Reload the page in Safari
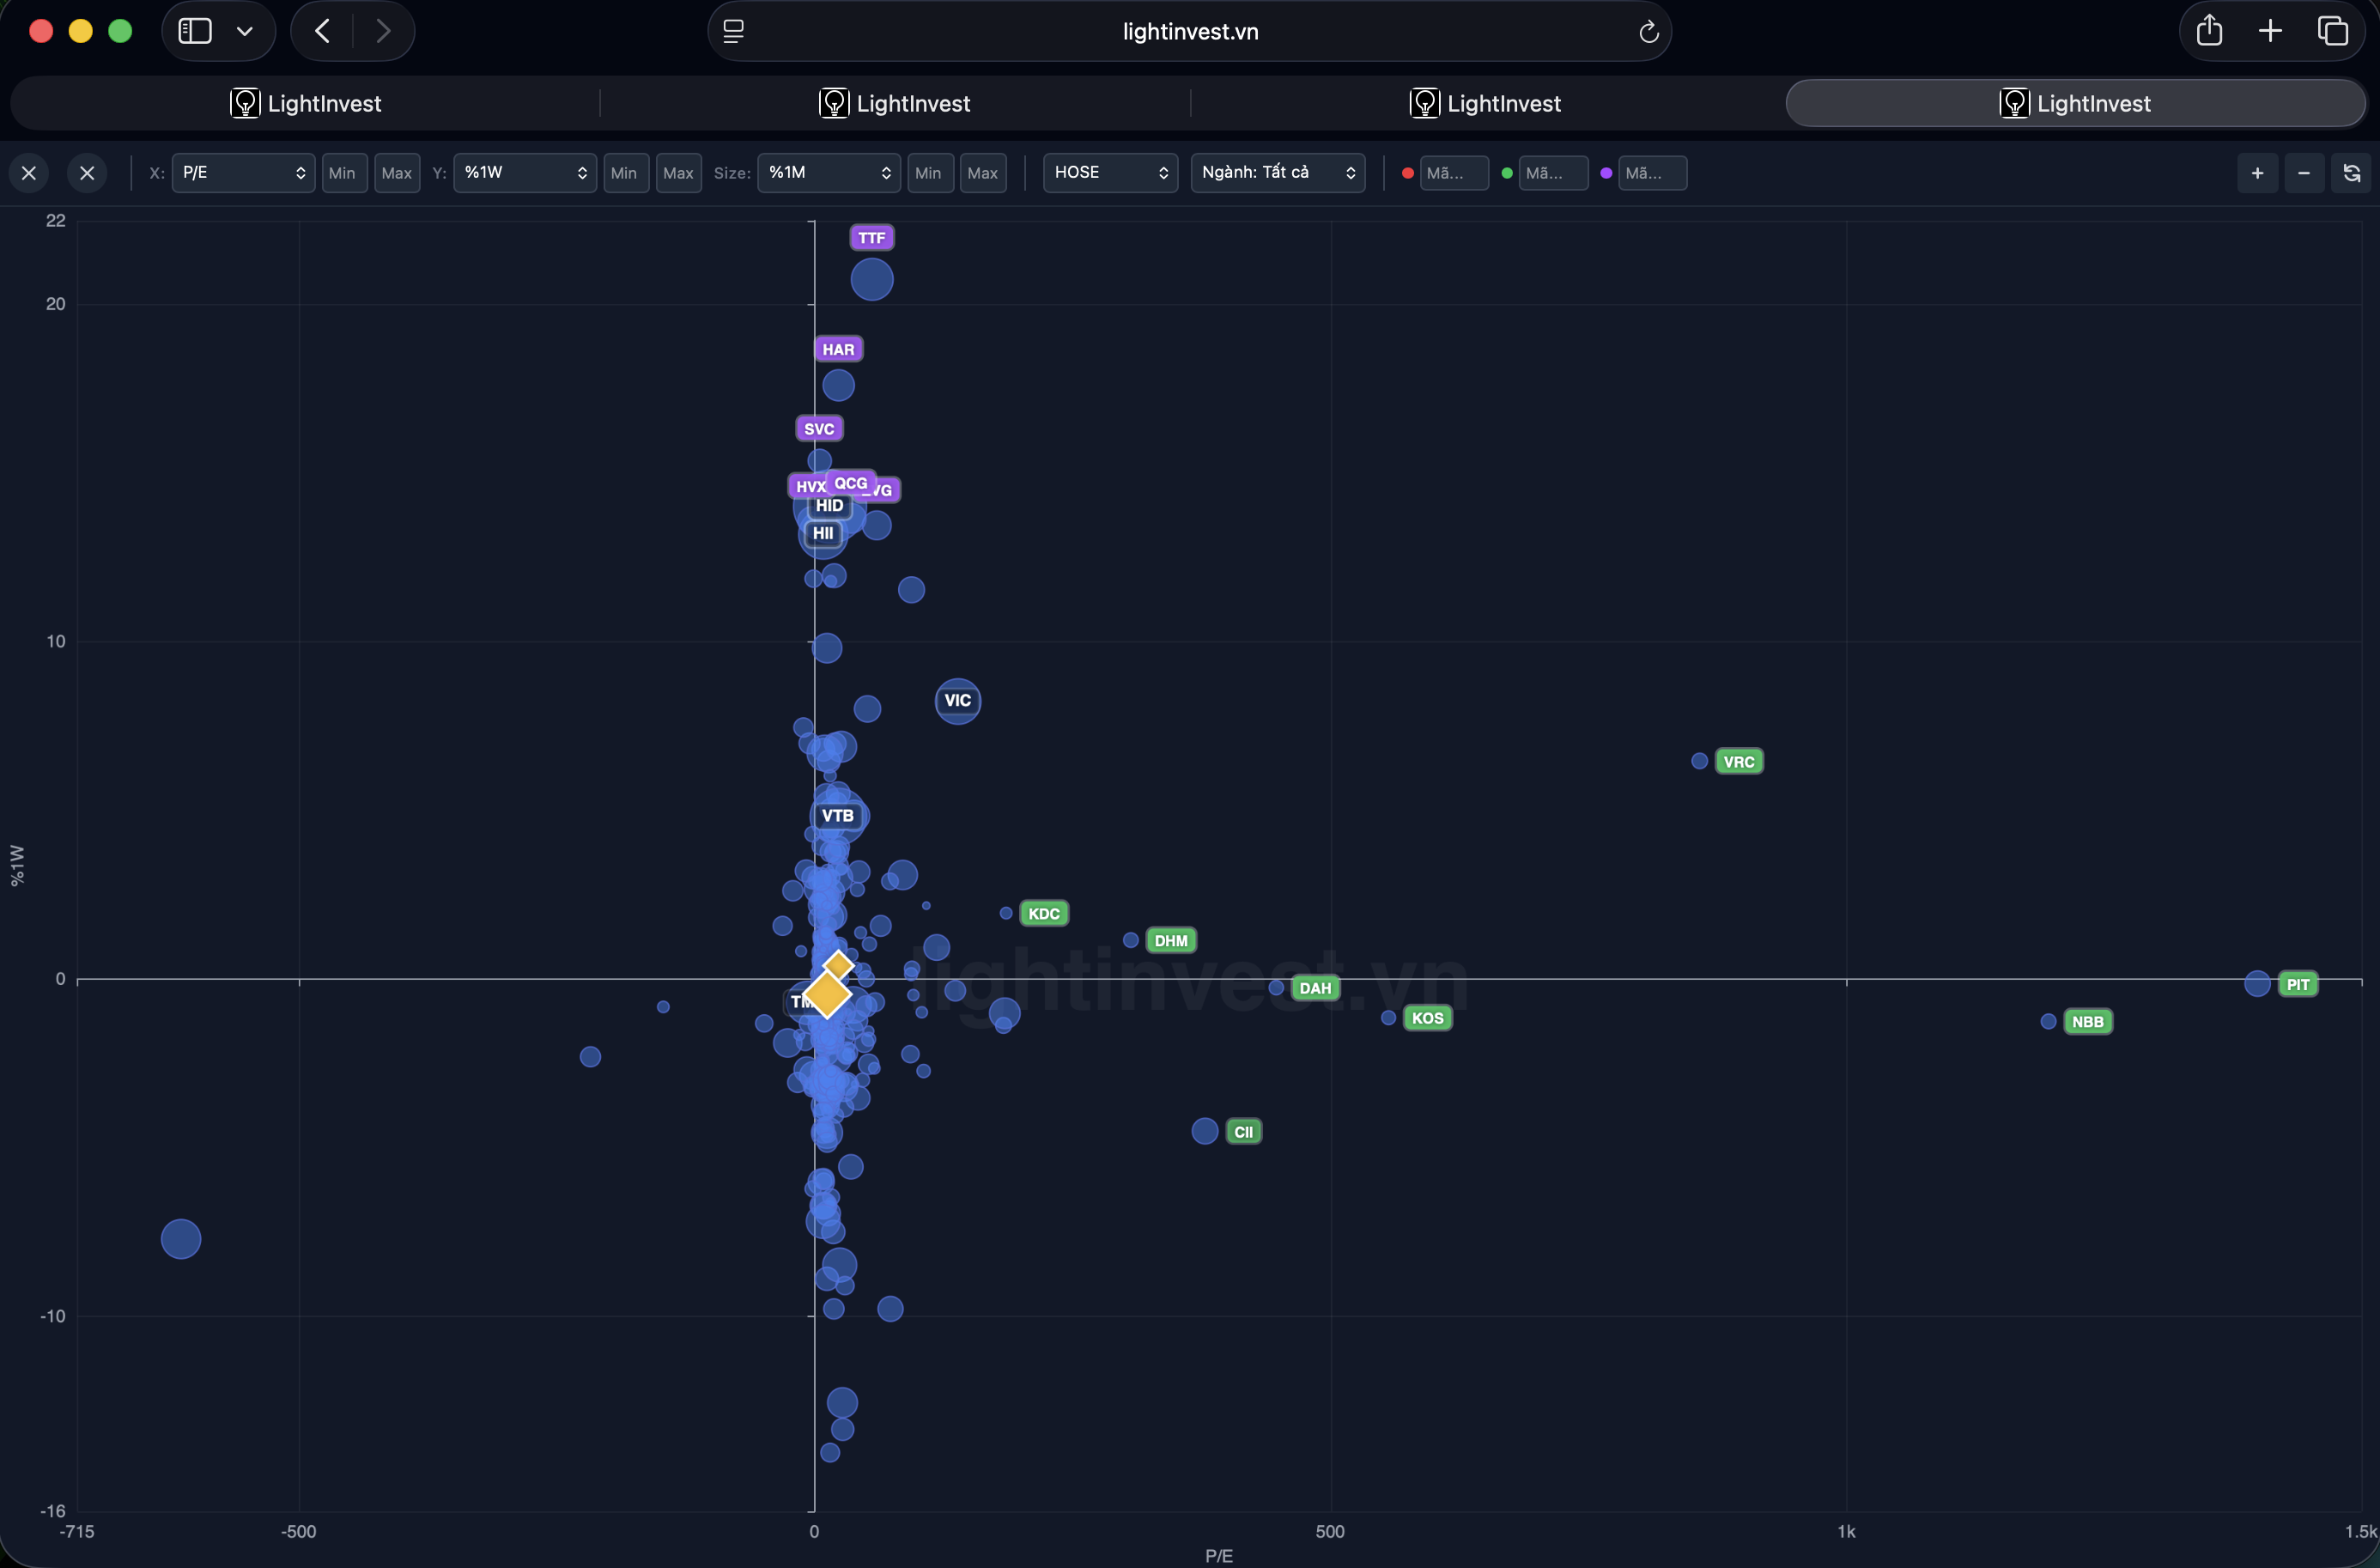This screenshot has height=1568, width=2380. (1648, 32)
